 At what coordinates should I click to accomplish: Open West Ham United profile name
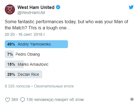tap(36, 7)
